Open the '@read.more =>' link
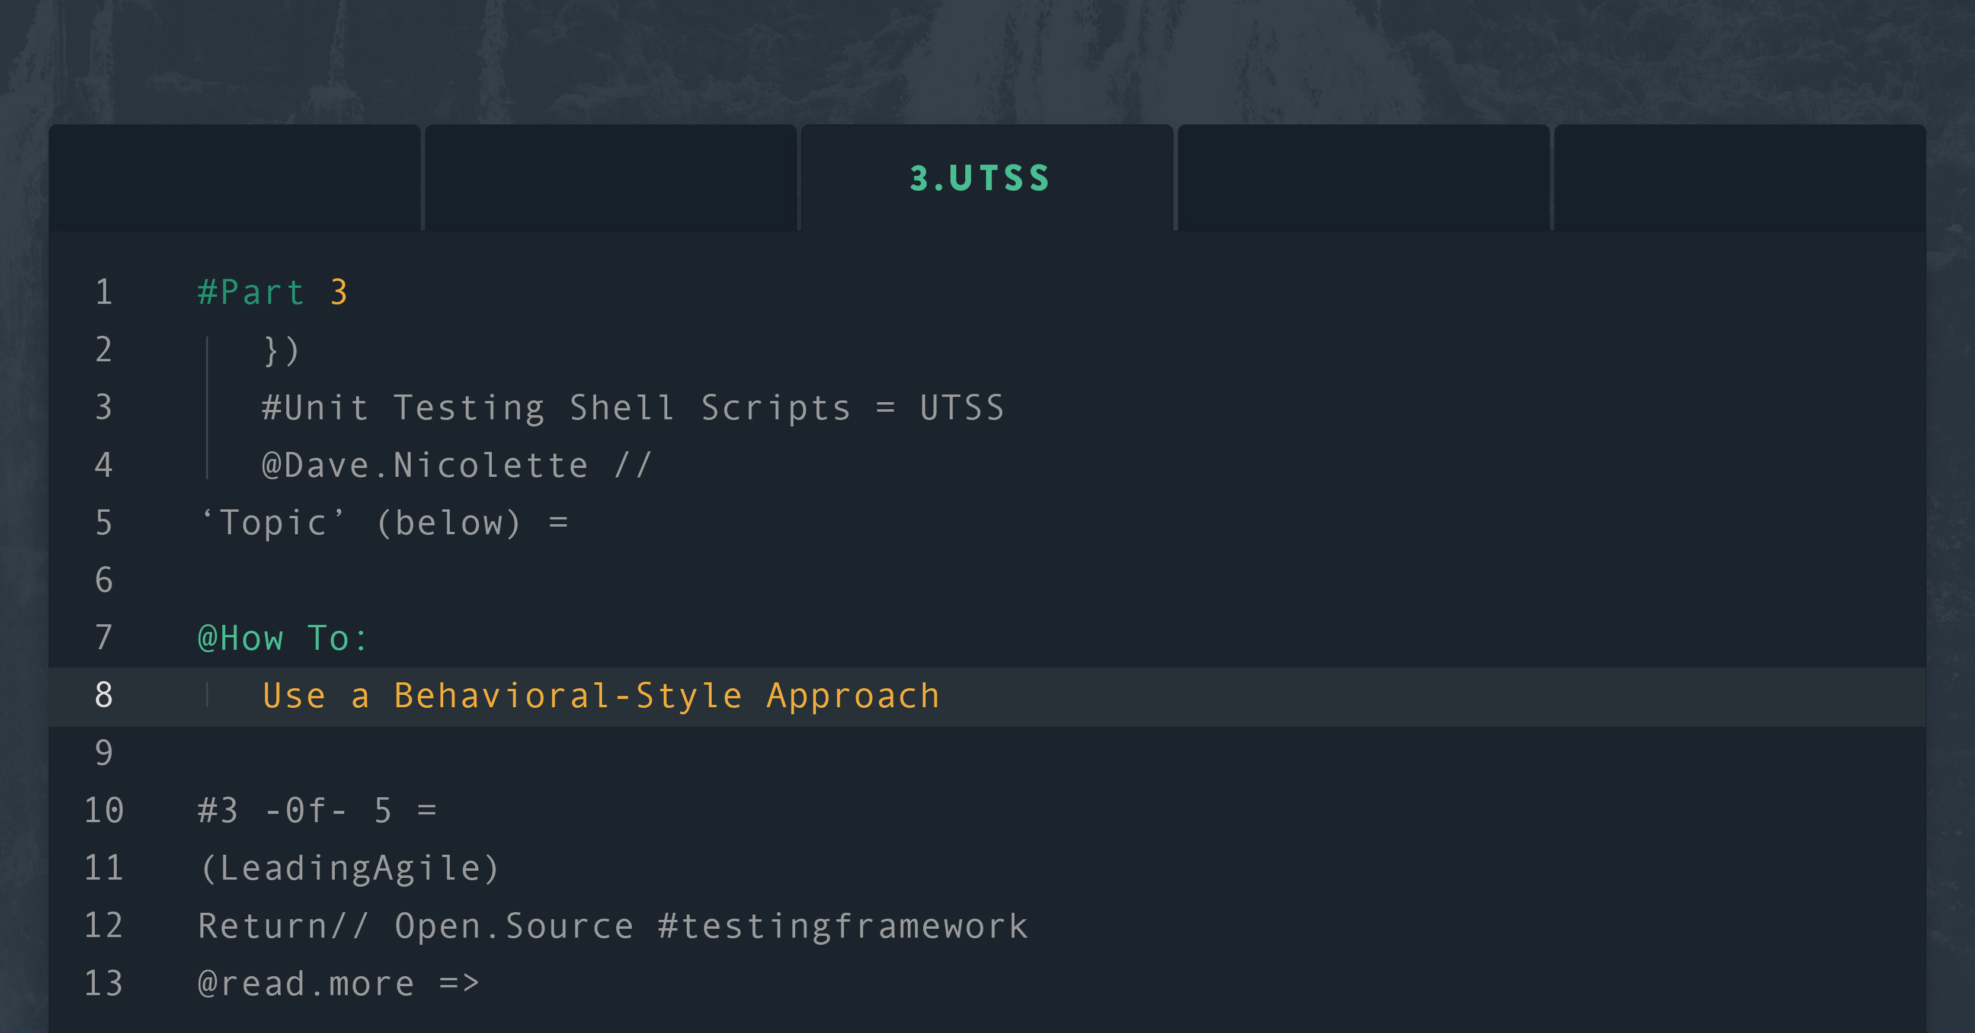This screenshot has height=1033, width=1975. click(338, 983)
